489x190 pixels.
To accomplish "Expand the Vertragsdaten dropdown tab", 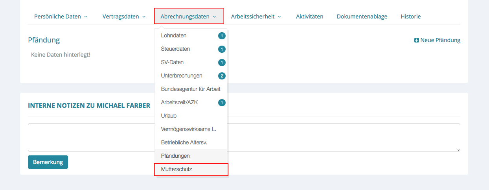I will [x=124, y=17].
